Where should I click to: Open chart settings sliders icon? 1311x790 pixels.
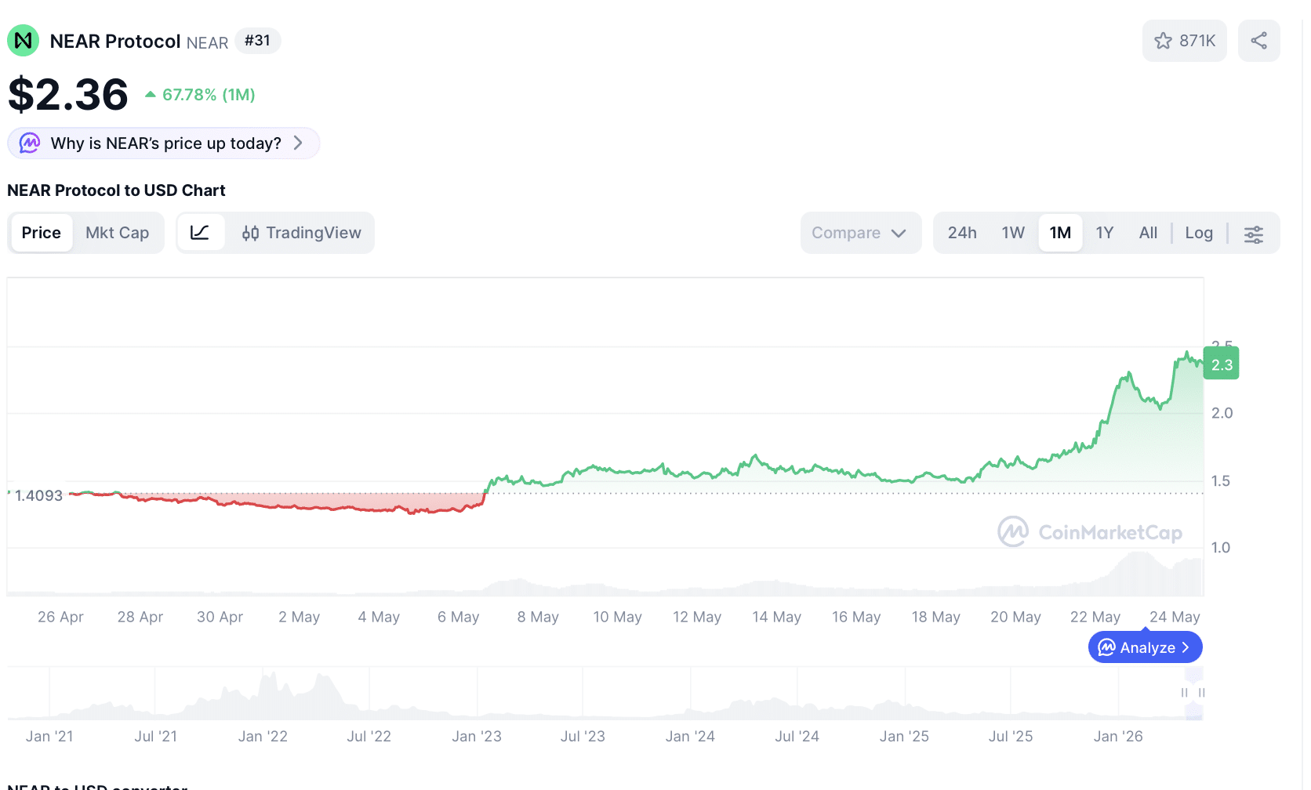point(1254,234)
